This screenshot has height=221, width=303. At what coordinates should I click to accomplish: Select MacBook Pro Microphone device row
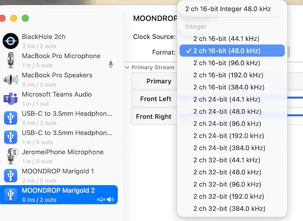(x=59, y=60)
